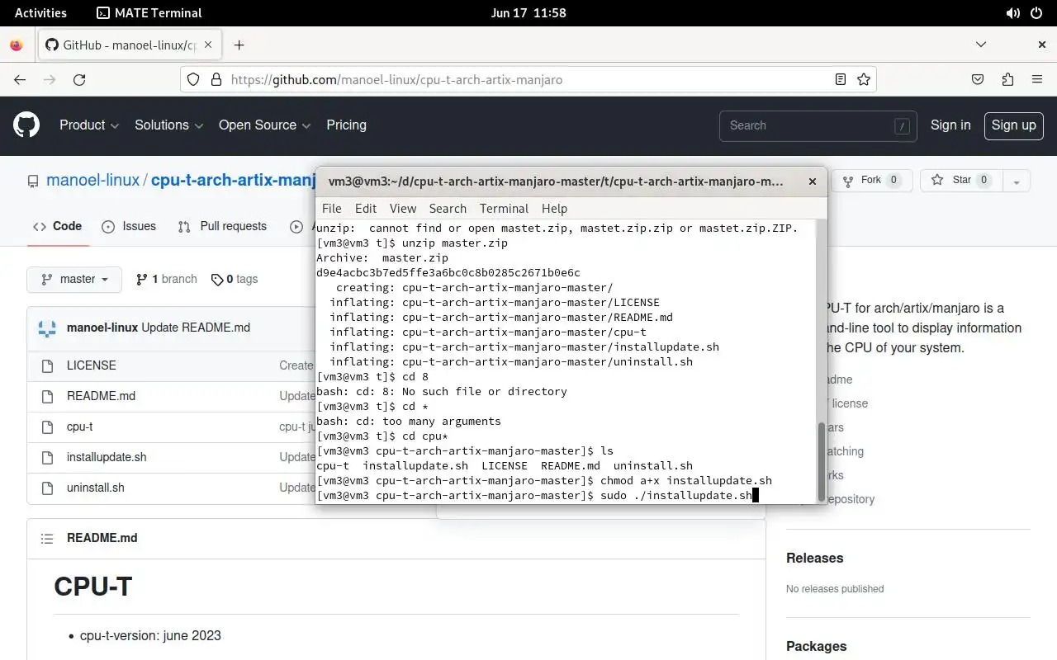This screenshot has width=1057, height=660.
Task: Open Pocket save icon
Action: [x=978, y=80]
